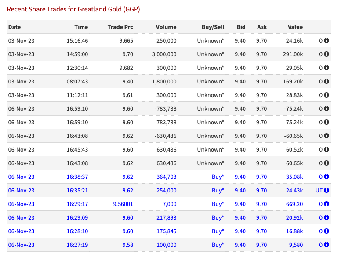The image size is (338, 253).
Task: Select the Value column header
Action: pyautogui.click(x=295, y=27)
